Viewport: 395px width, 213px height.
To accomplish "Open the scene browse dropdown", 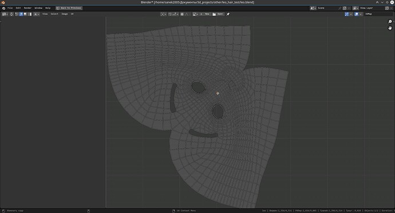I will point(313,8).
